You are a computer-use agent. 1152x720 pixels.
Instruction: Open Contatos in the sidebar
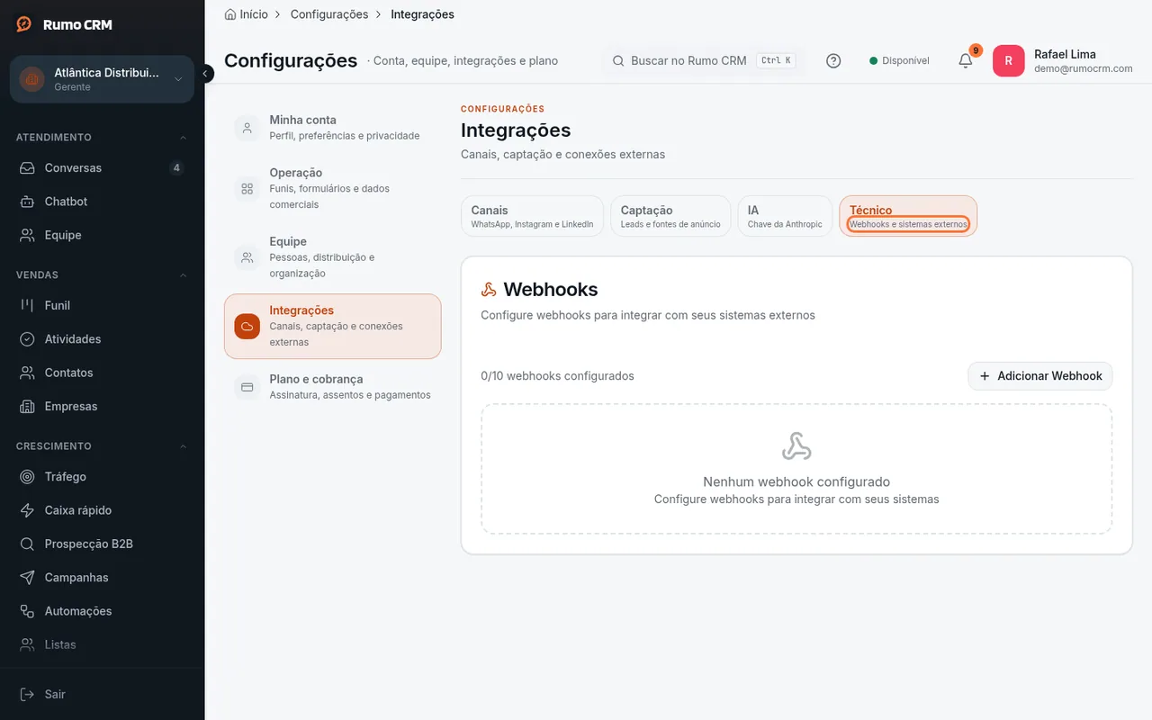[x=102, y=373]
